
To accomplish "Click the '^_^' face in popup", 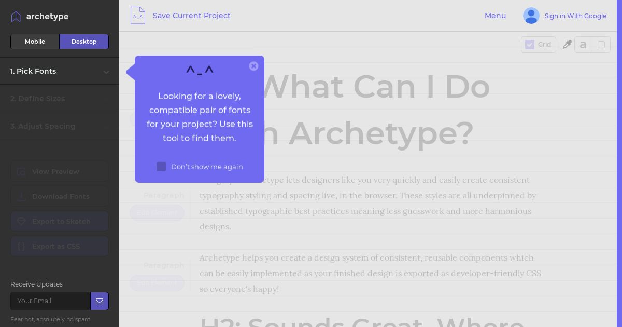I will pos(200,71).
